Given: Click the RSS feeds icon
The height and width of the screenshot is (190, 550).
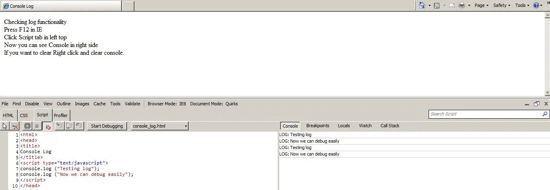Looking at the screenshot, I should point(437,5).
